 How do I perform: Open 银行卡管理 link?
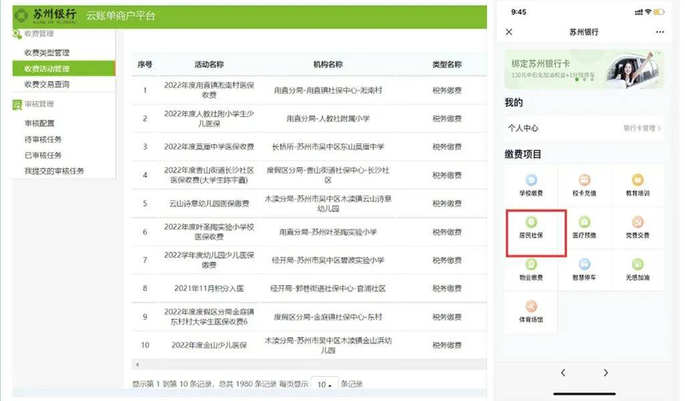coord(642,128)
